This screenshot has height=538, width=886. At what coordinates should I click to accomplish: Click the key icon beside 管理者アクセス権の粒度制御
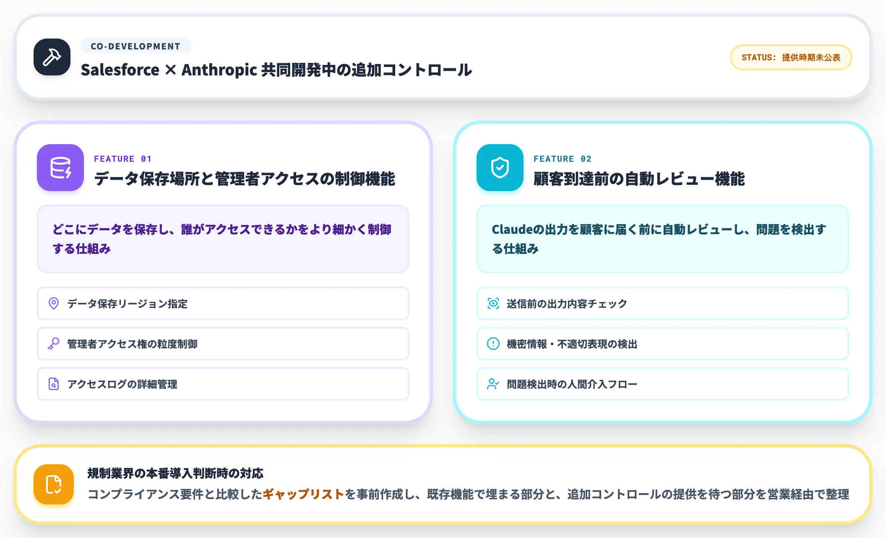tap(54, 344)
